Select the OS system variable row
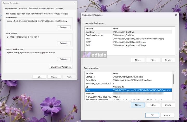Viewport: 187px width, 122px height. pos(128,87)
